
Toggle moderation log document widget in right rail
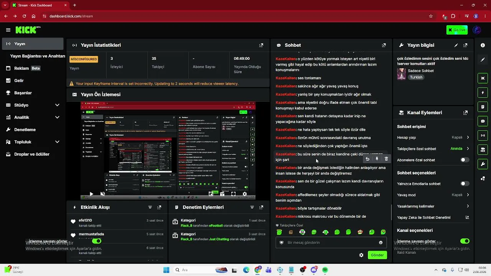coord(483,107)
